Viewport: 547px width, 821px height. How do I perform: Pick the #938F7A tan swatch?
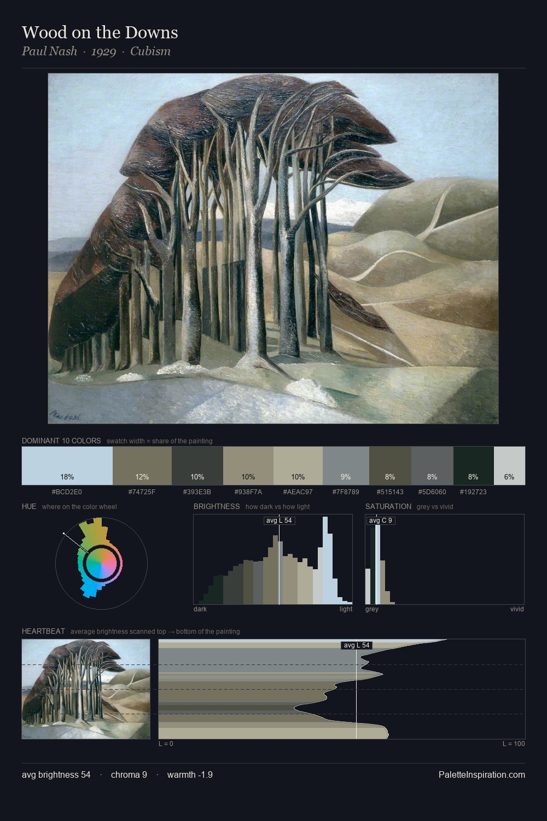[248, 466]
